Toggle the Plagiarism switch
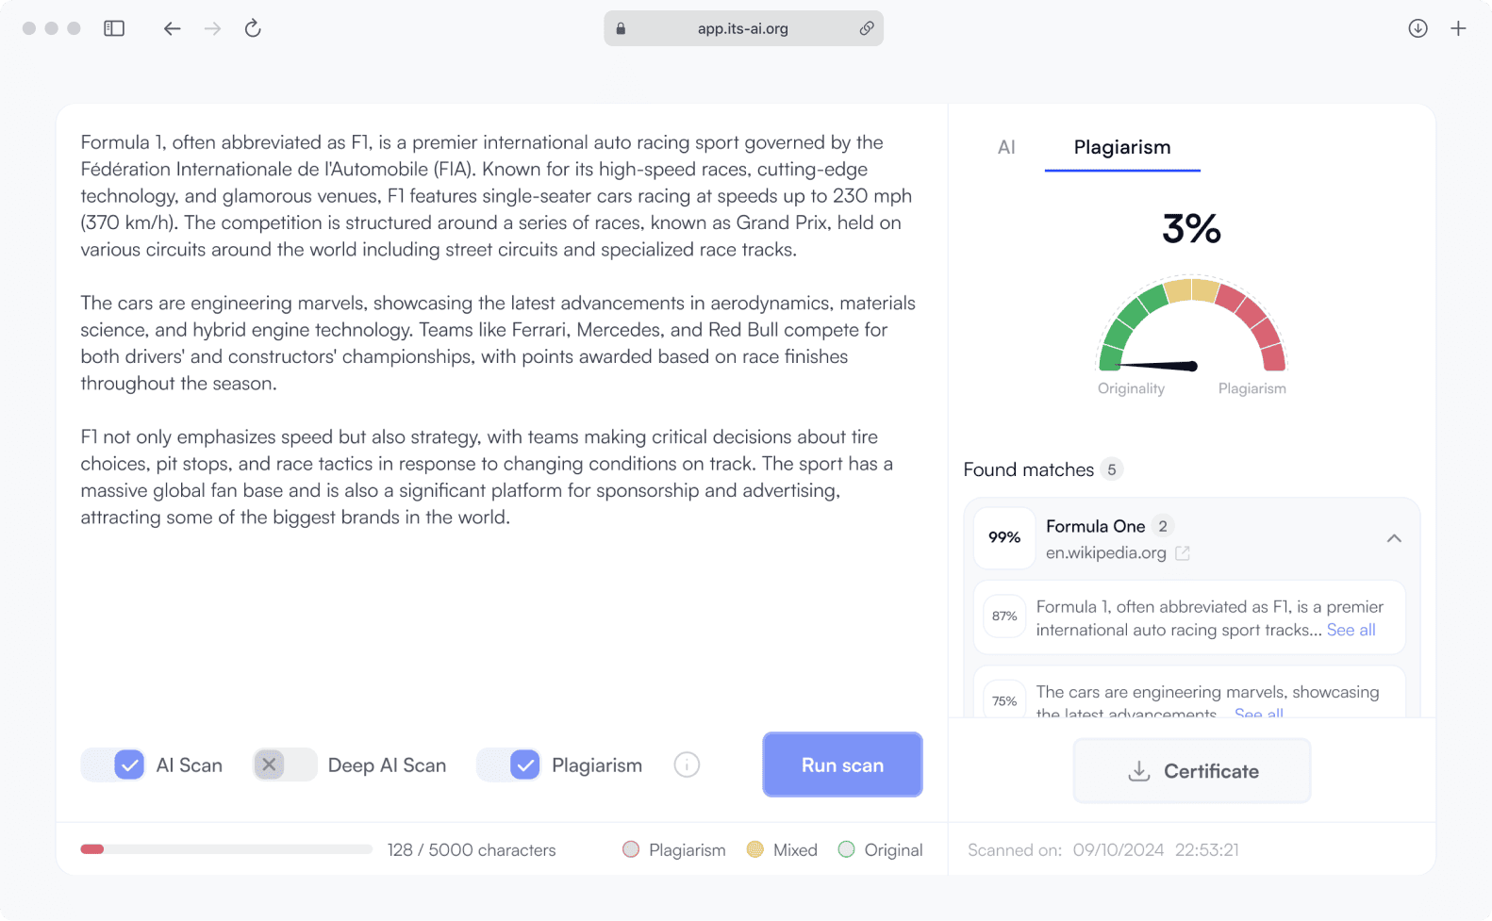1492x921 pixels. (509, 765)
